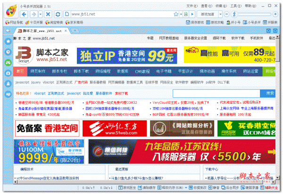Click 开服表 toolbar icon

270,22
